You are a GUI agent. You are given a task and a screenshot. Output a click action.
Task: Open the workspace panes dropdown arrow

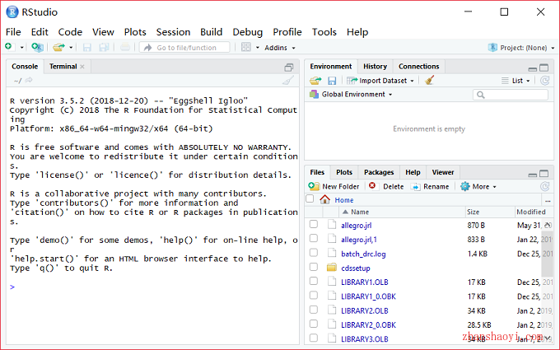(257, 48)
